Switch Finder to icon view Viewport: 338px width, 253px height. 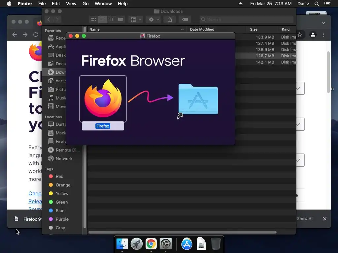click(x=94, y=19)
